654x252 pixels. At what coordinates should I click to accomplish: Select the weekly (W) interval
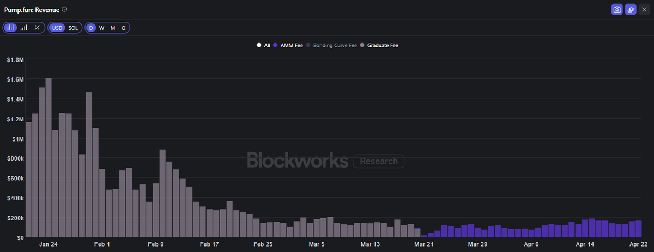(x=102, y=28)
